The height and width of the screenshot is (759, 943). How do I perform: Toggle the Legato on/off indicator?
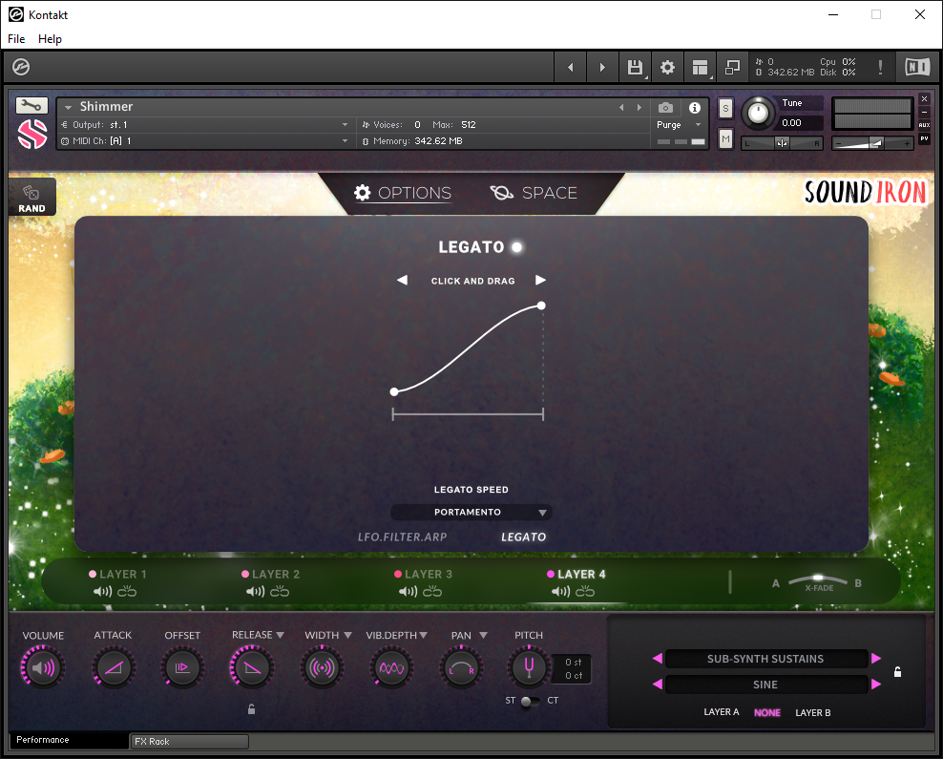coord(516,246)
